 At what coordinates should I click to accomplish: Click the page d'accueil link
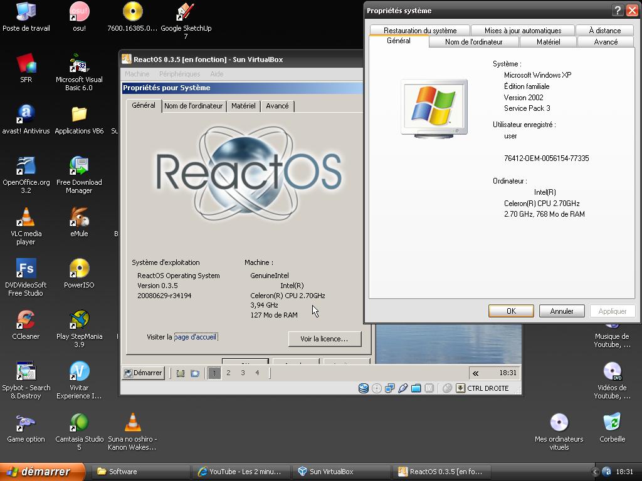click(x=196, y=337)
